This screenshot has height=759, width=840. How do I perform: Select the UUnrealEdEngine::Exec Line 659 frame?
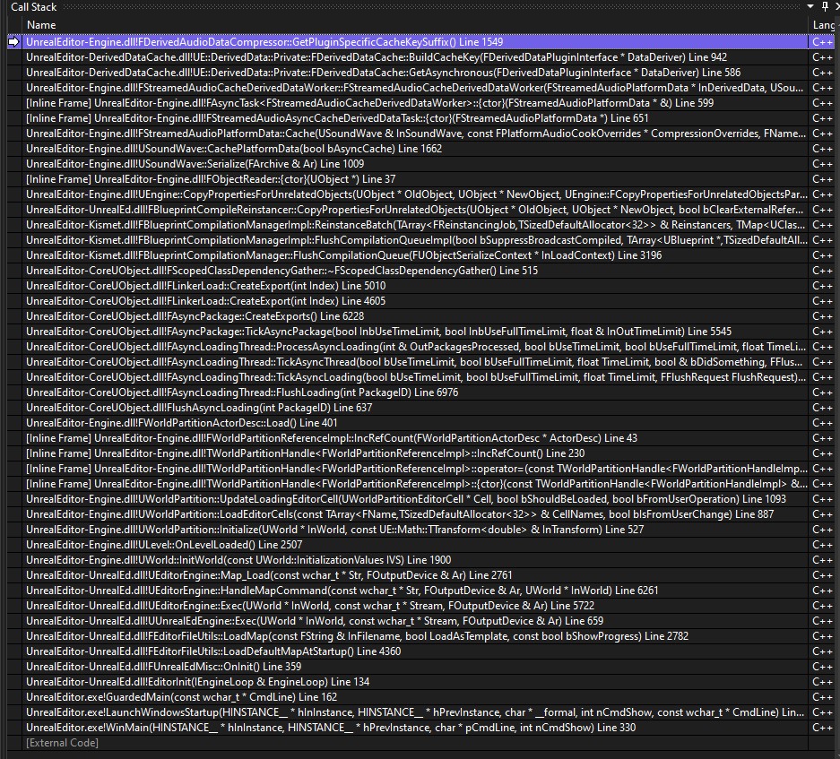coord(415,621)
